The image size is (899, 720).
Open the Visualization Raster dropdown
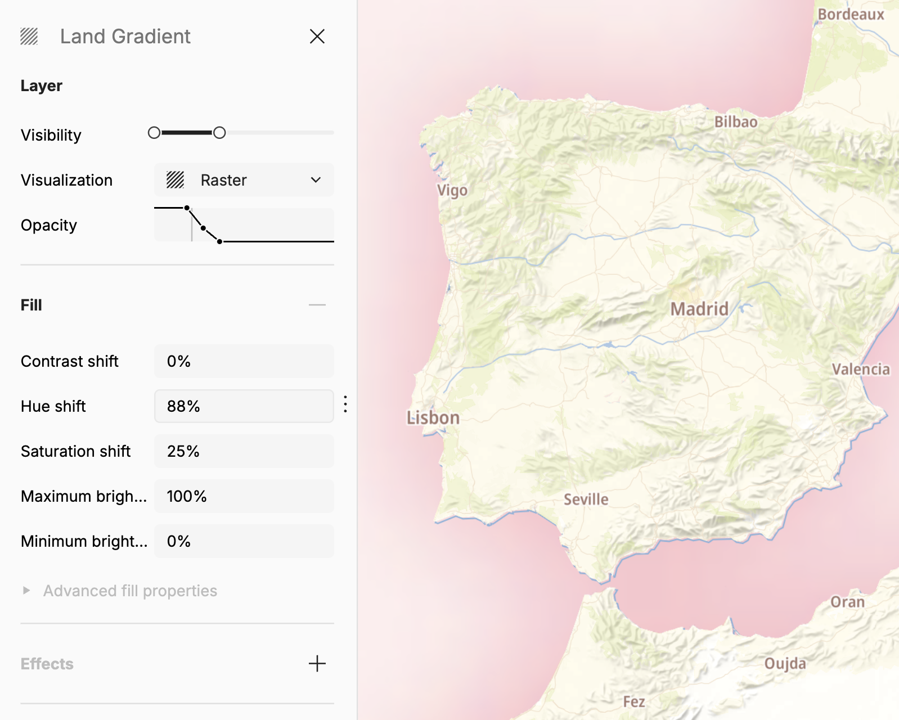pyautogui.click(x=244, y=180)
